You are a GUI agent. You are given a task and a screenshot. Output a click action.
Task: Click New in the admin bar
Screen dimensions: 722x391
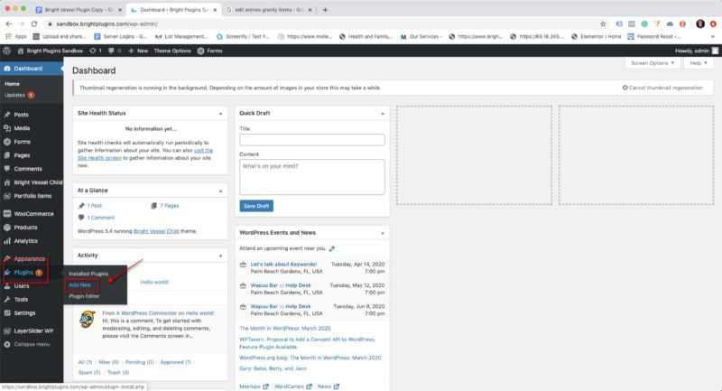pos(138,51)
